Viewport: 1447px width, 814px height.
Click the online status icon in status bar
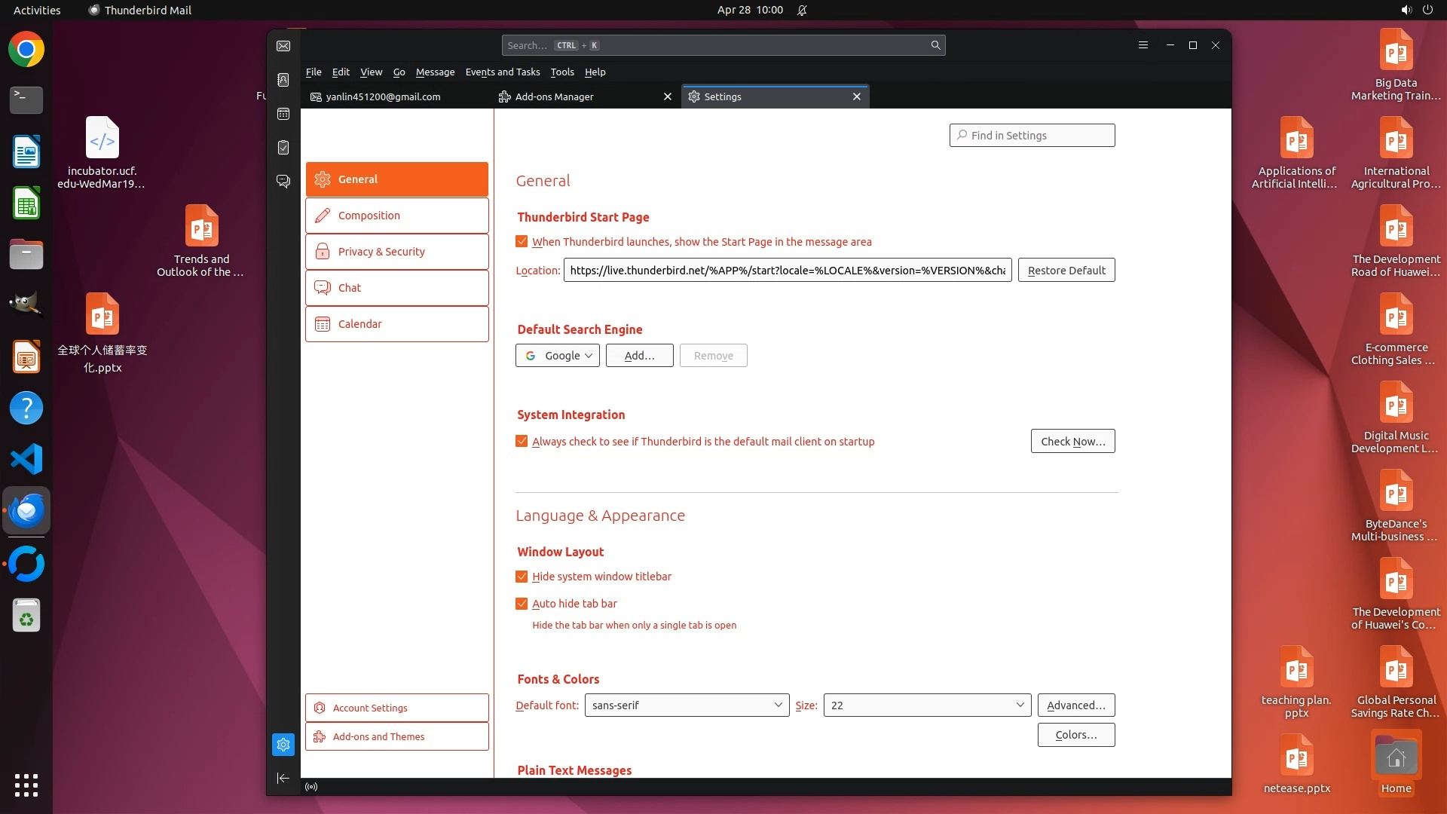pyautogui.click(x=311, y=787)
